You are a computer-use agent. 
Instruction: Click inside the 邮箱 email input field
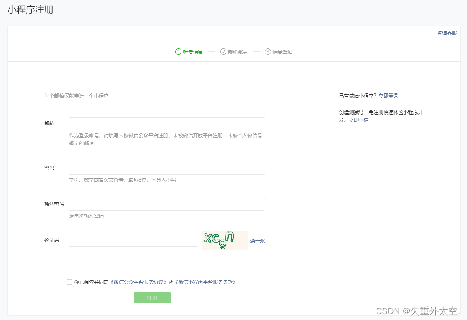166,124
